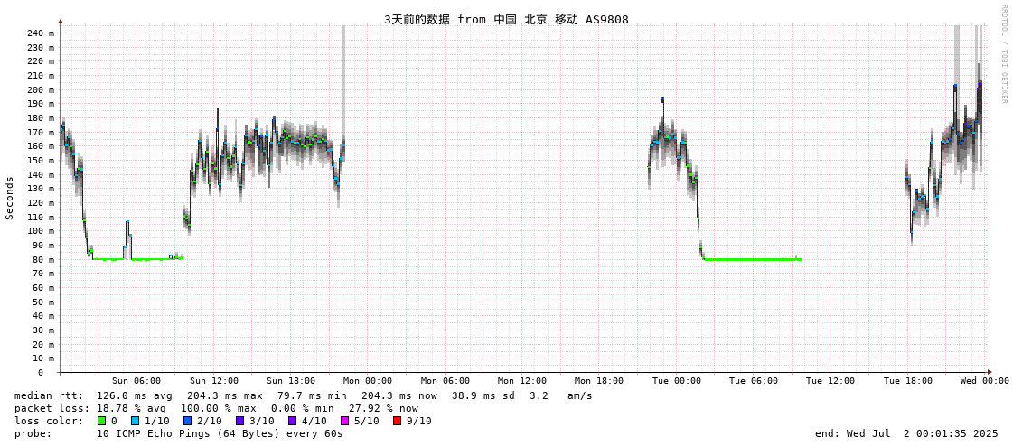Click the 'Sun 18:00' time axis label
1013x446 pixels.
[291, 381]
